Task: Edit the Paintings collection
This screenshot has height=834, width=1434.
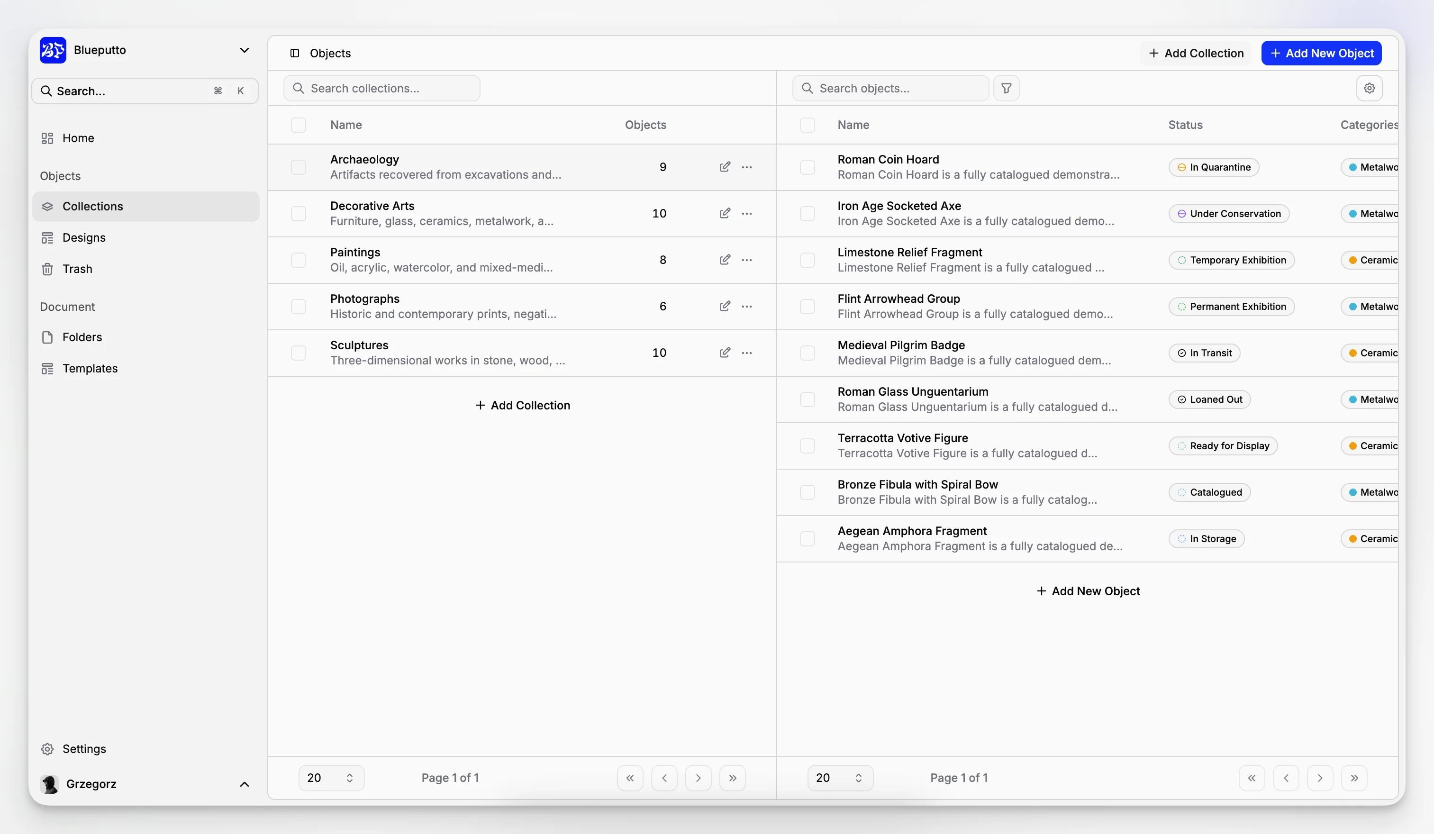Action: [x=725, y=259]
